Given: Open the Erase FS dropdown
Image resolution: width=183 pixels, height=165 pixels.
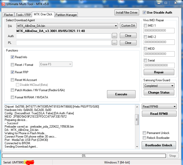Looking at the screenshot, I should coord(56,64).
